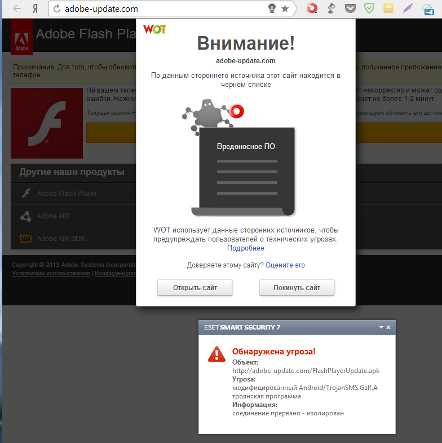This screenshot has width=442, height=443.
Task: Click the 'Покинуть сайт' button
Action: pos(297,288)
